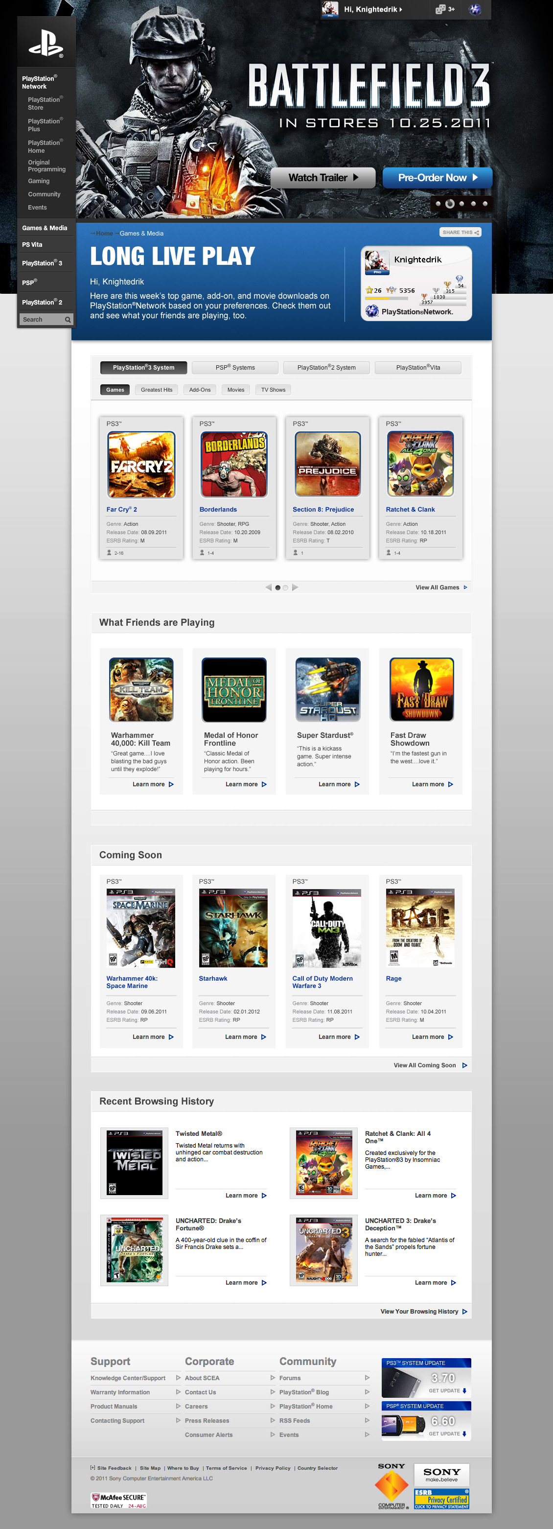The height and width of the screenshot is (1529, 553).
Task: Select the Movies filter tab
Action: 235,390
